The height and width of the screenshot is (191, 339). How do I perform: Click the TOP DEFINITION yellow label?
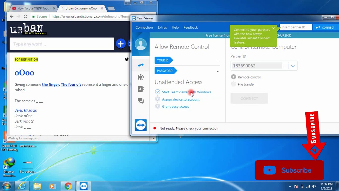tap(26, 59)
